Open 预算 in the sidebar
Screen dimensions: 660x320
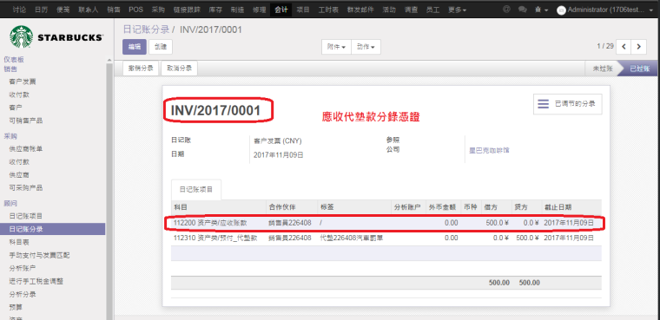click(16, 307)
